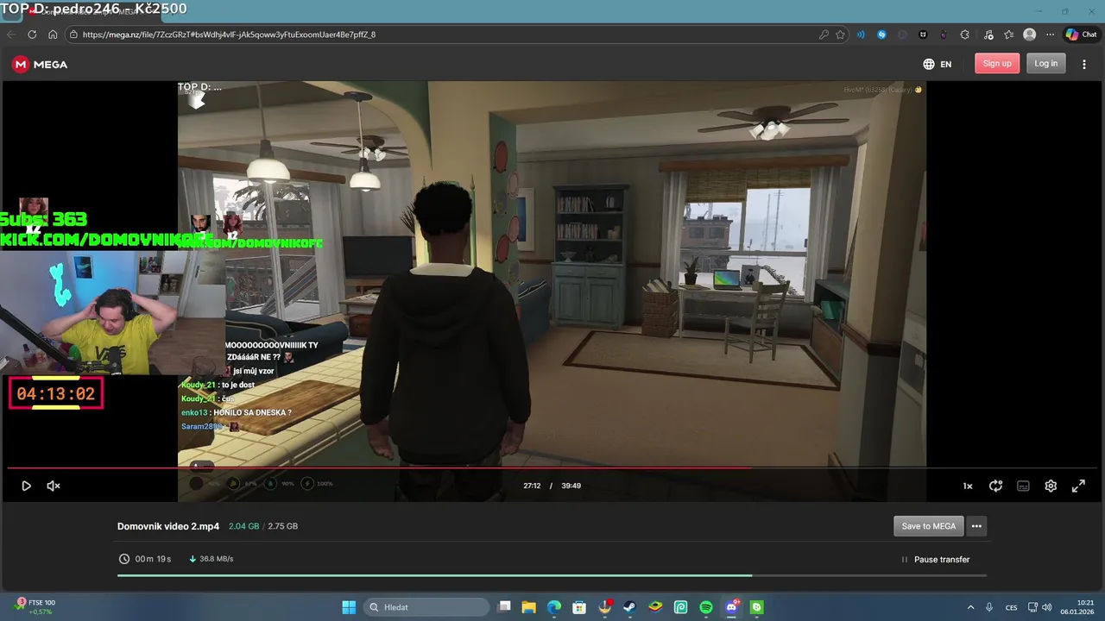Open the Copilot Chat button
The image size is (1105, 621).
1081,34
